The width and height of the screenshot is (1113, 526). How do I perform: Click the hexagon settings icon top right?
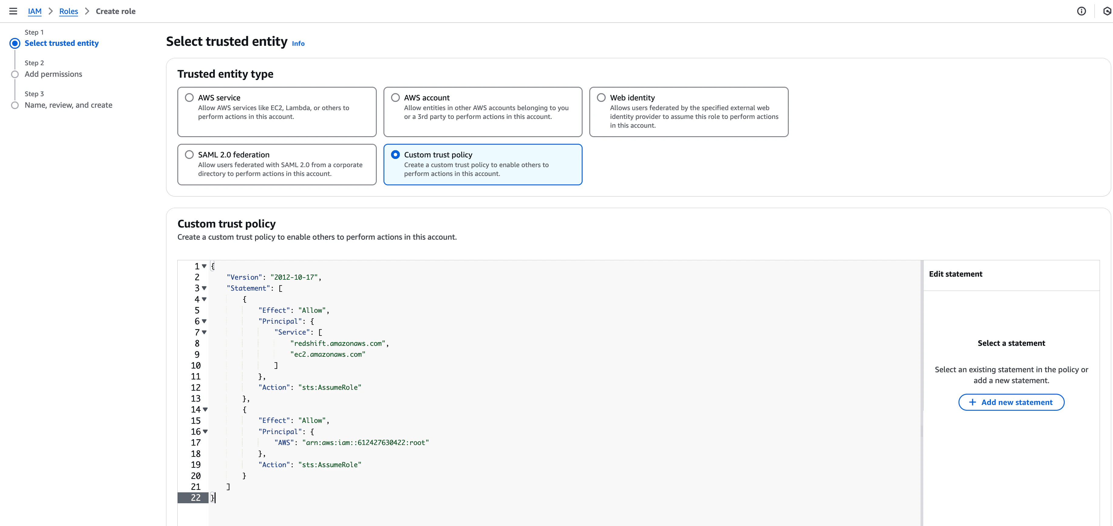point(1107,11)
